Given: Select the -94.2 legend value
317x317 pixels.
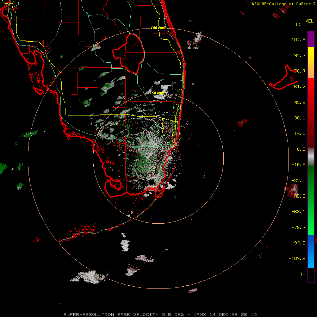Looking at the screenshot, I should [x=298, y=243].
